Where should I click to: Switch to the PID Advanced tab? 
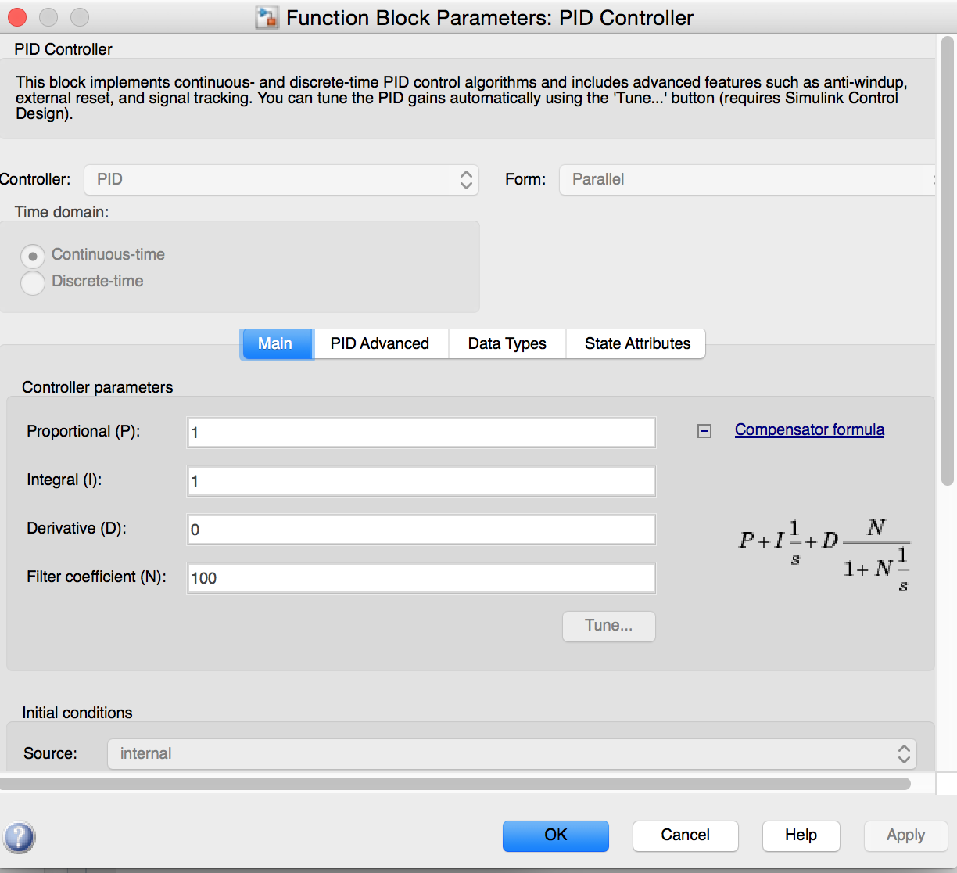pyautogui.click(x=380, y=343)
